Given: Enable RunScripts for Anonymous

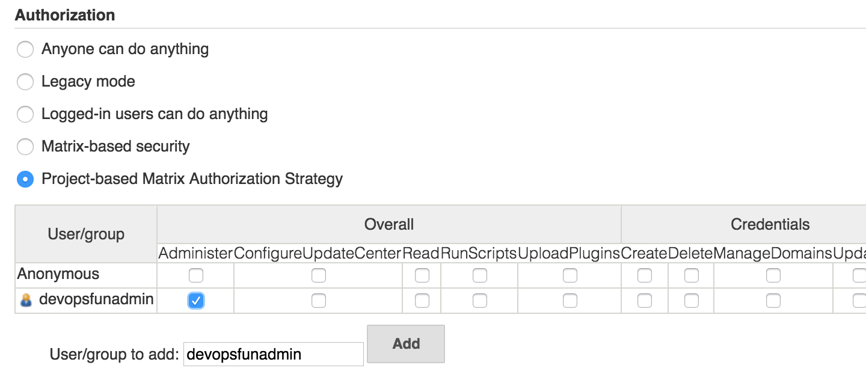Looking at the screenshot, I should coord(480,275).
